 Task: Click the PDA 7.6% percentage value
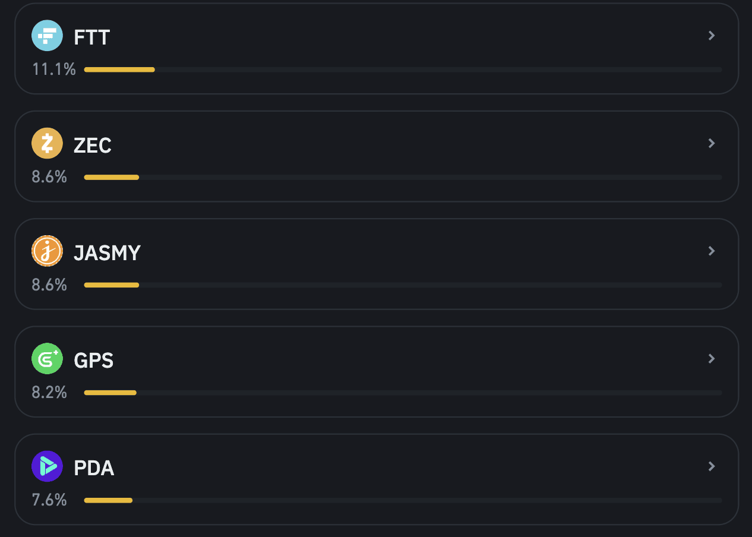[x=49, y=500]
